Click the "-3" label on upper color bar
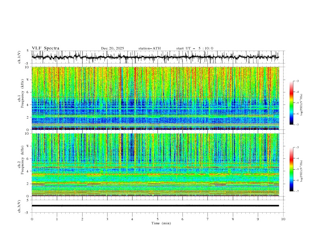The image size is (319, 246). [x=297, y=81]
